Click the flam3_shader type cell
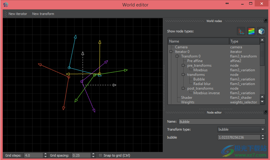The height and width of the screenshot is (160, 270). pyautogui.click(x=241, y=98)
